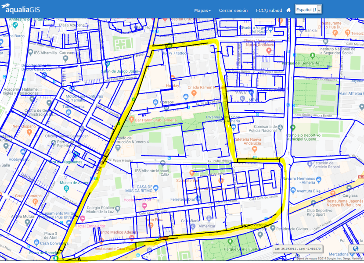Click the FCC\Jrubiod user link
The width and height of the screenshot is (364, 263).
pos(269,11)
